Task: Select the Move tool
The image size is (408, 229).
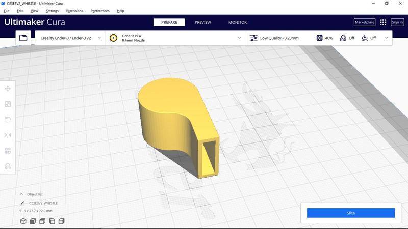Action: [x=8, y=89]
